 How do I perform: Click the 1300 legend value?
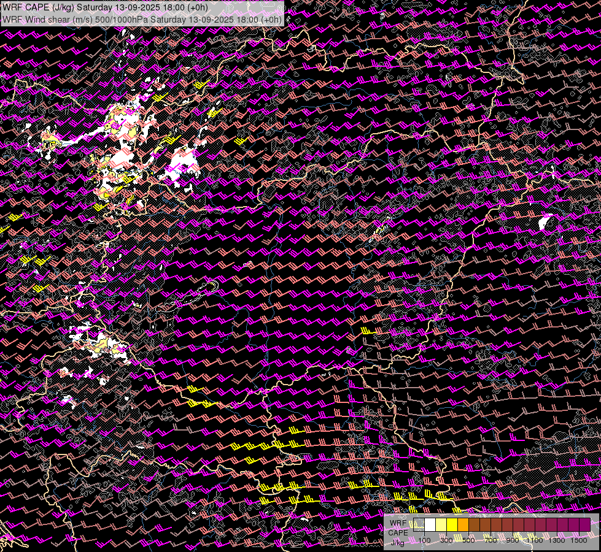[557, 540]
